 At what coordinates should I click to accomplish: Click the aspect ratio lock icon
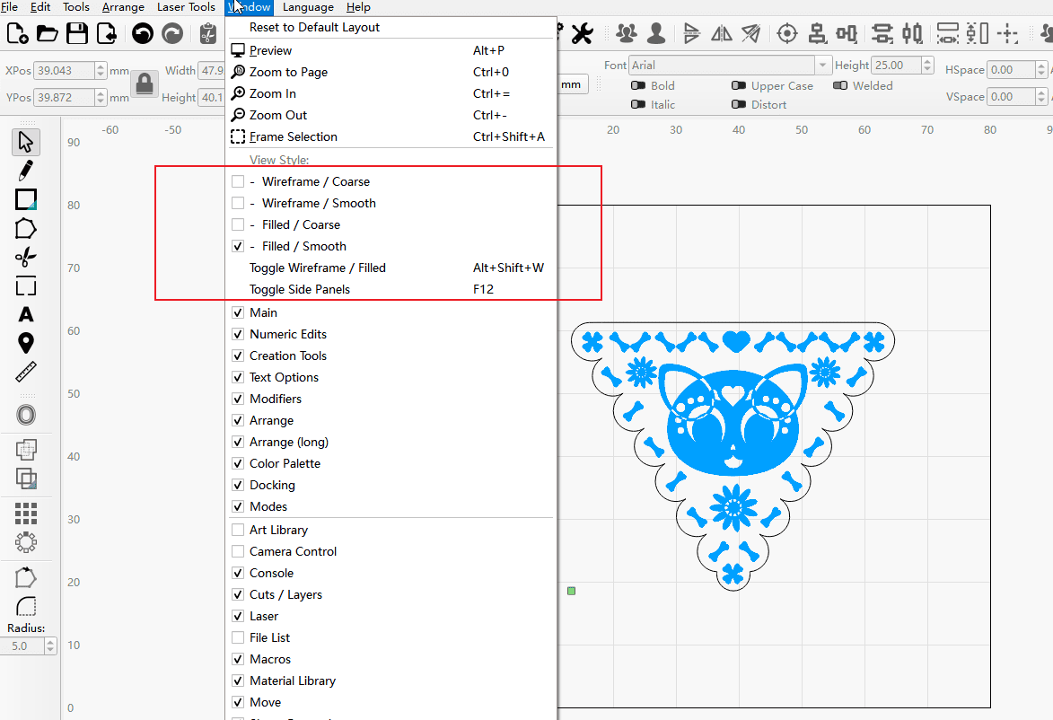click(144, 84)
